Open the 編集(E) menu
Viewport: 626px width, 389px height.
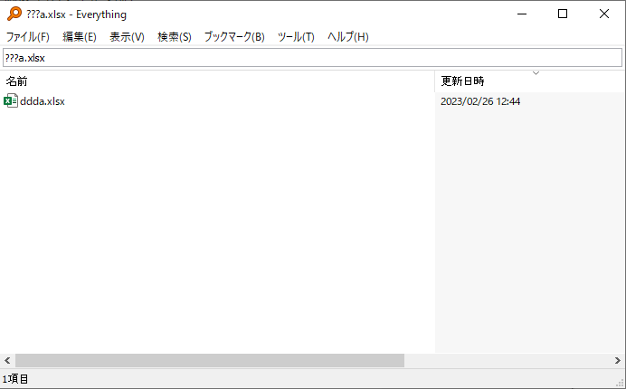80,37
